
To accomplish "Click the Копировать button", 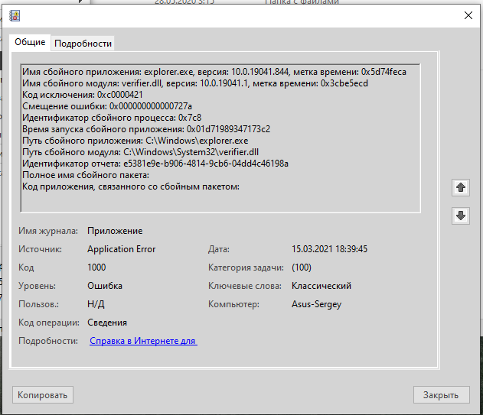I will 43,395.
